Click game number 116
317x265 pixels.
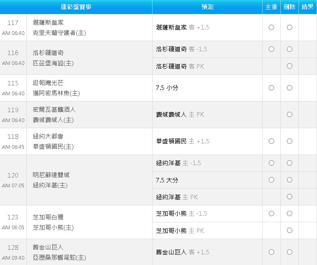click(x=13, y=53)
